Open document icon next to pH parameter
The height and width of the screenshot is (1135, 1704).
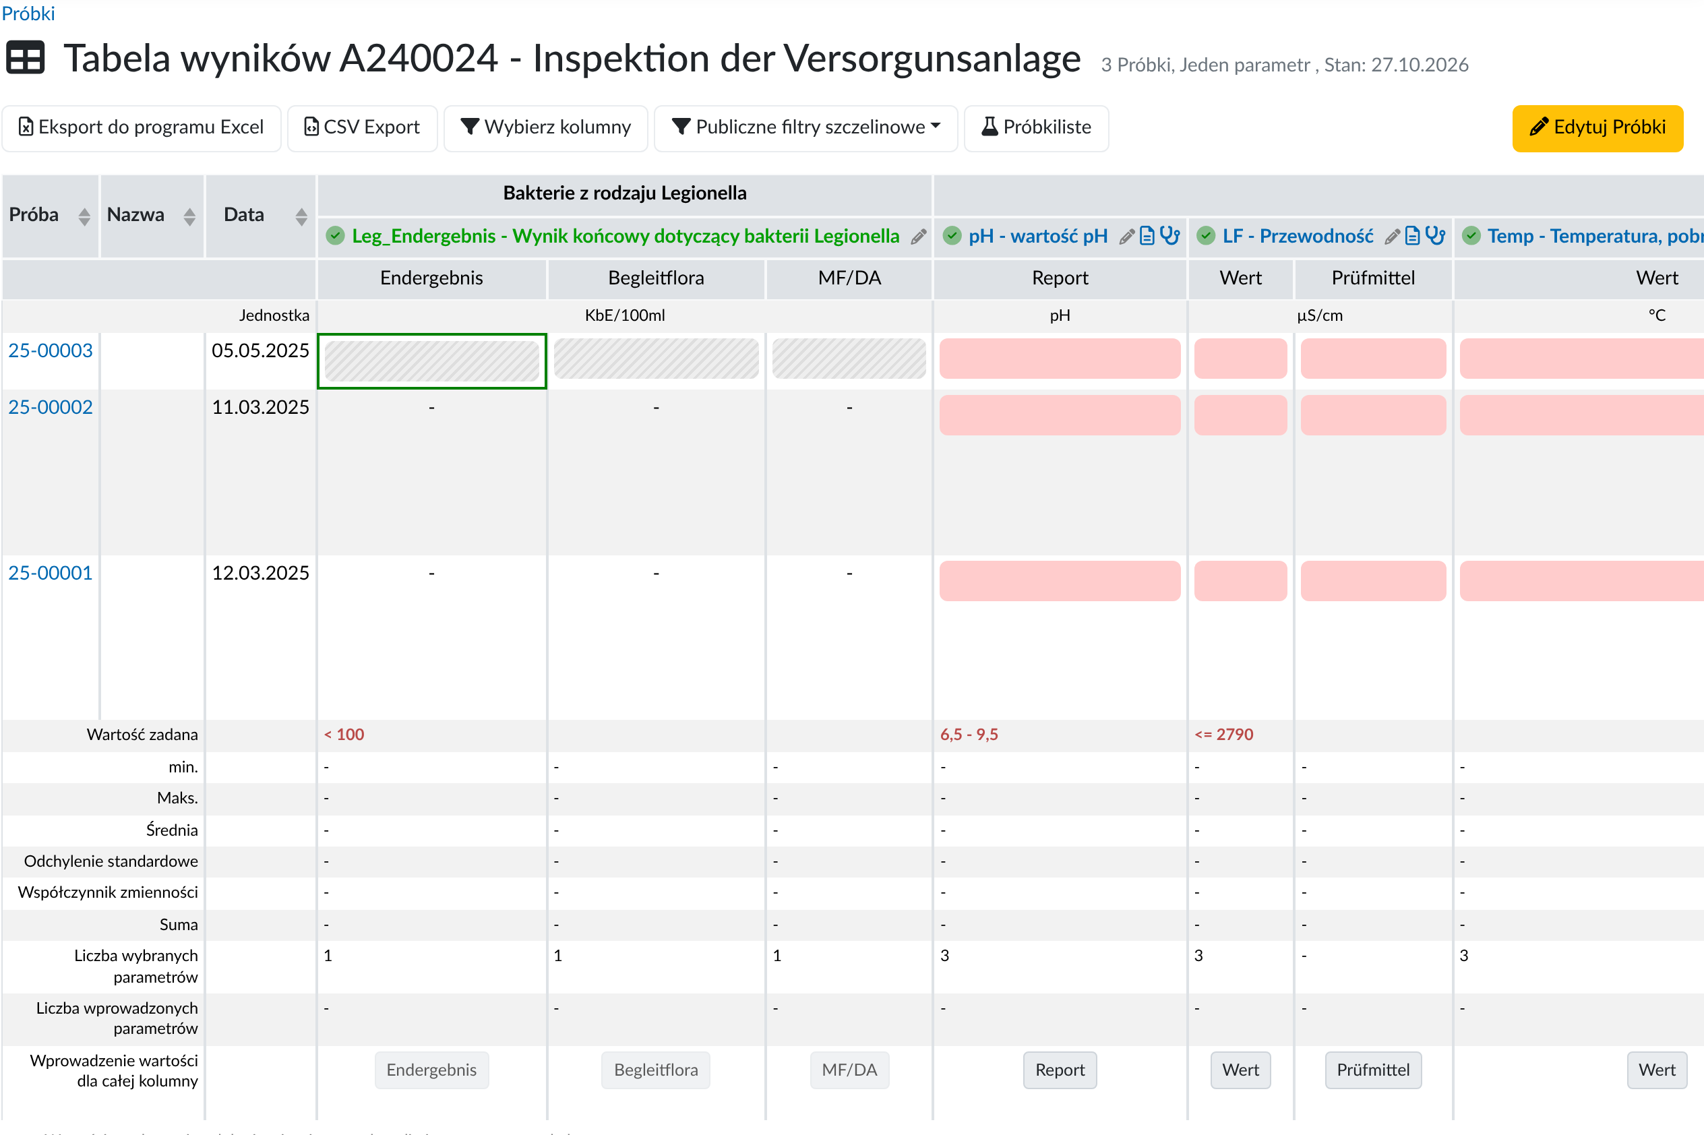click(1147, 236)
